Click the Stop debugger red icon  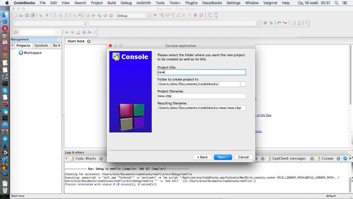pyautogui.click(x=201, y=15)
